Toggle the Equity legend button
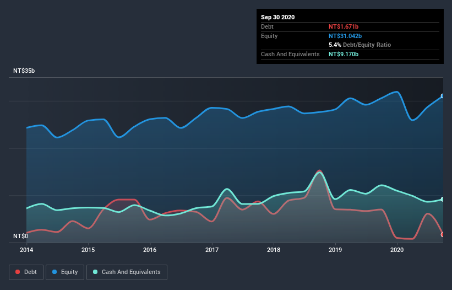Viewport: 452px width, 290px height. pos(65,272)
